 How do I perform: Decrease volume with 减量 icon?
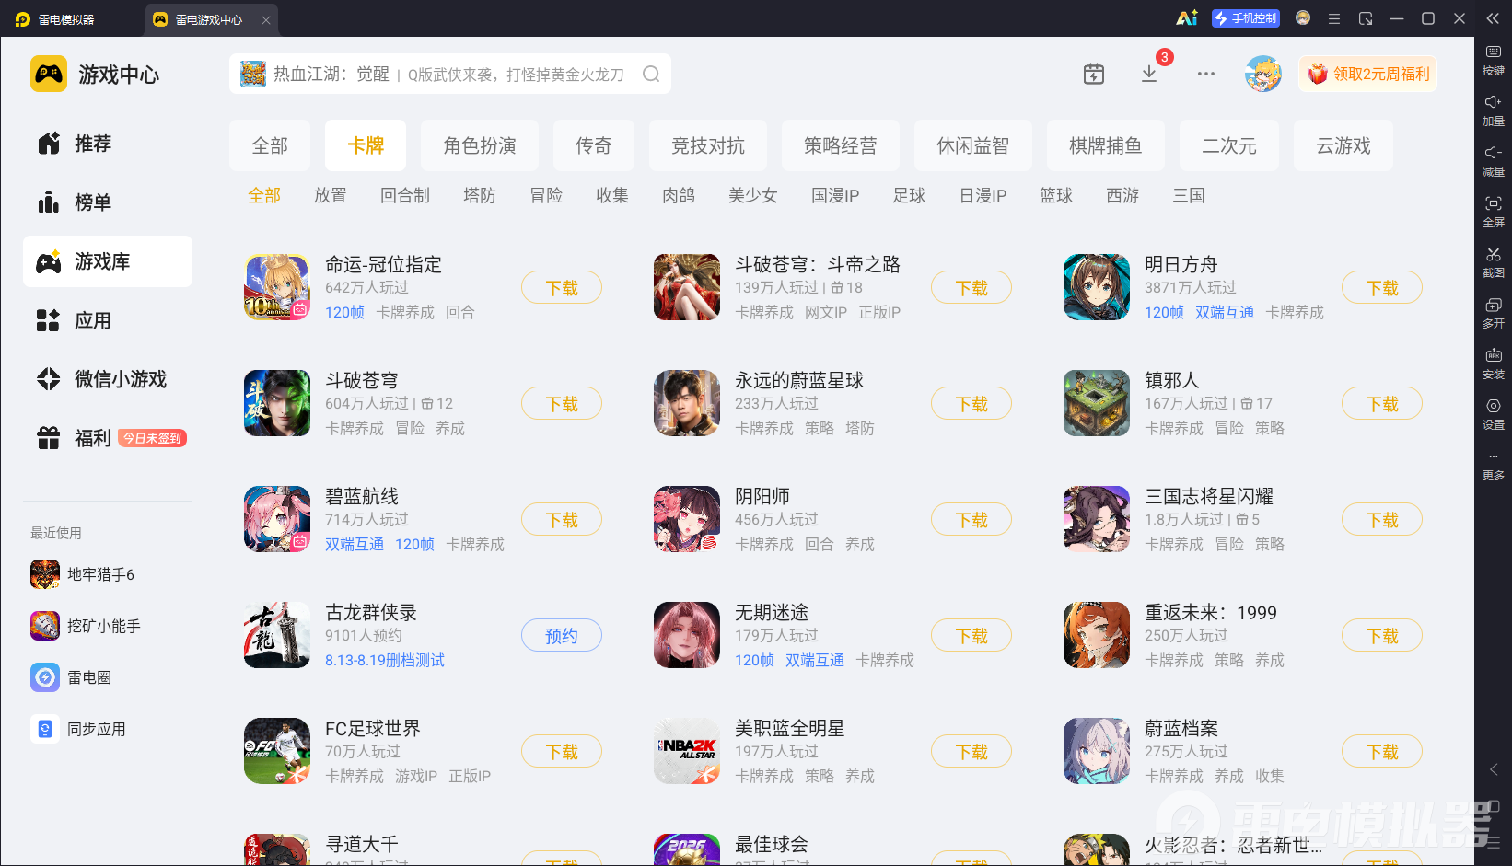[1494, 161]
